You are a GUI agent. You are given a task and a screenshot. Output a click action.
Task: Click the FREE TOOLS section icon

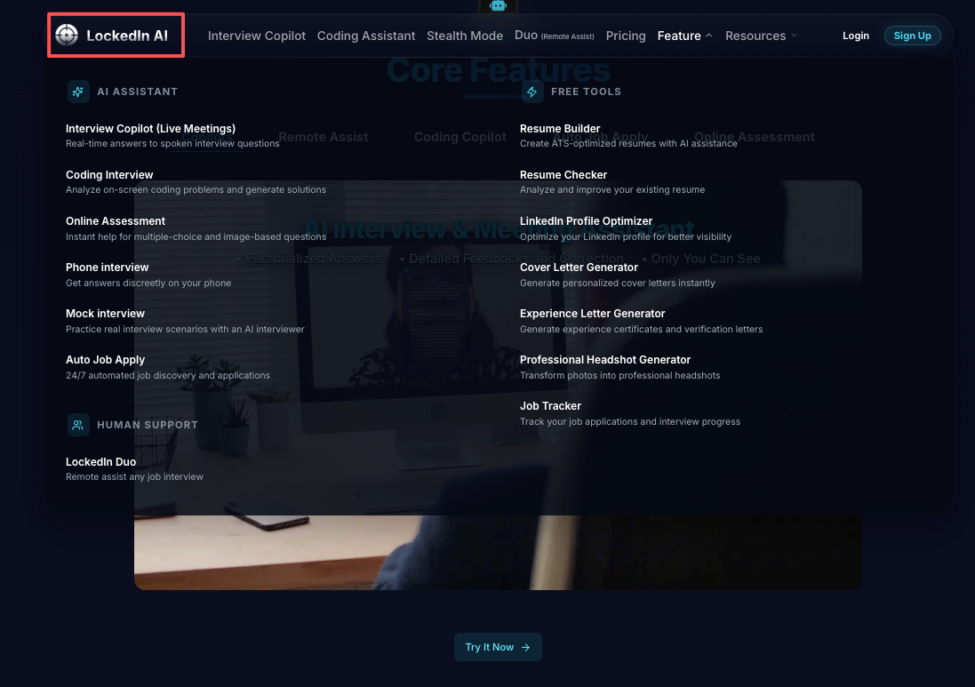532,92
